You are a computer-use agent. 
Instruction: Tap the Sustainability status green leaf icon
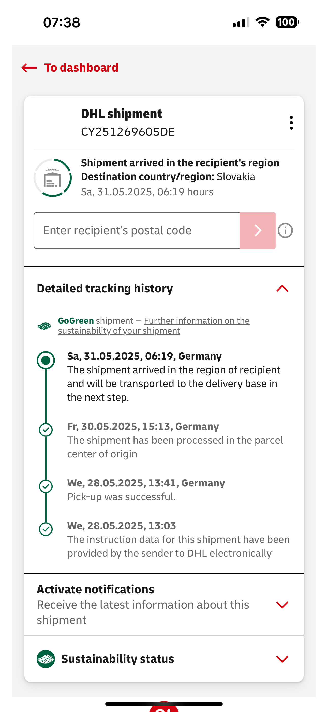(46, 659)
